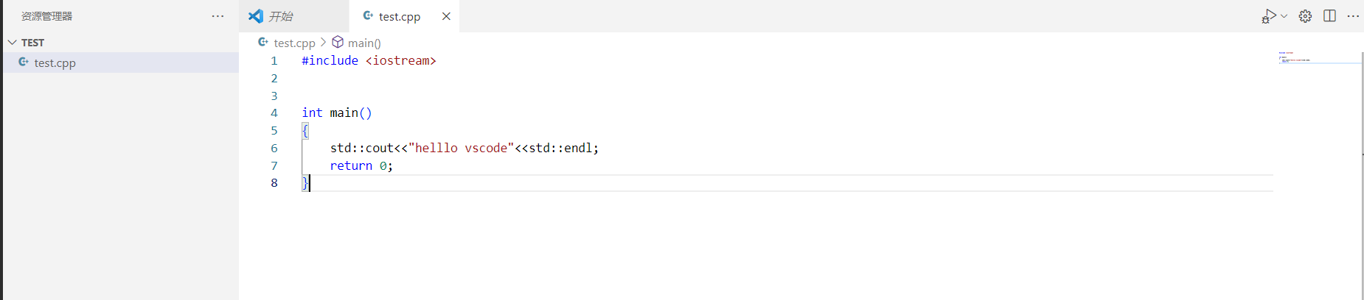Select test.cpp in the explorer tree
Image resolution: width=1364 pixels, height=300 pixels.
point(55,63)
